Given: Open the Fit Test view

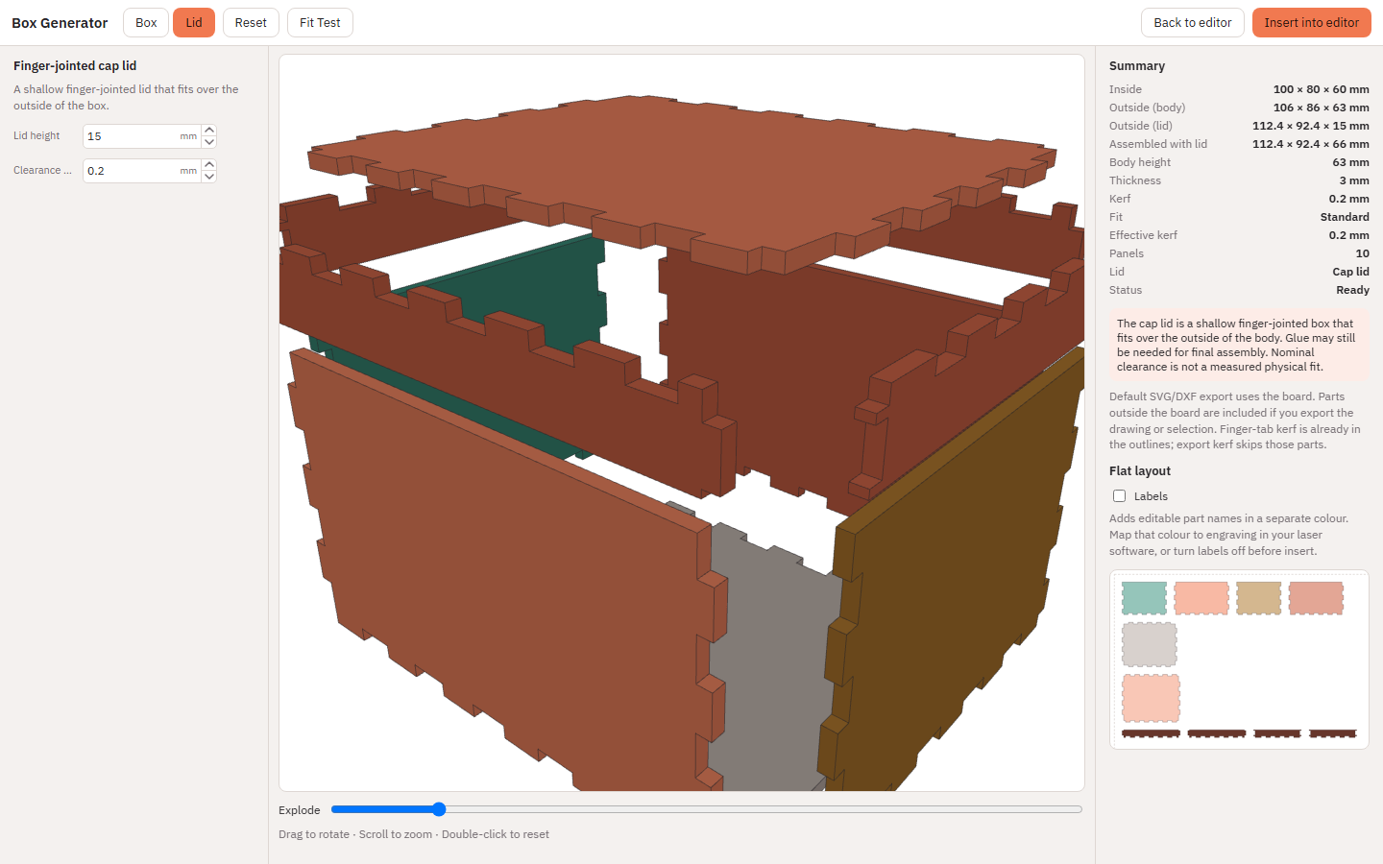Looking at the screenshot, I should 320,22.
